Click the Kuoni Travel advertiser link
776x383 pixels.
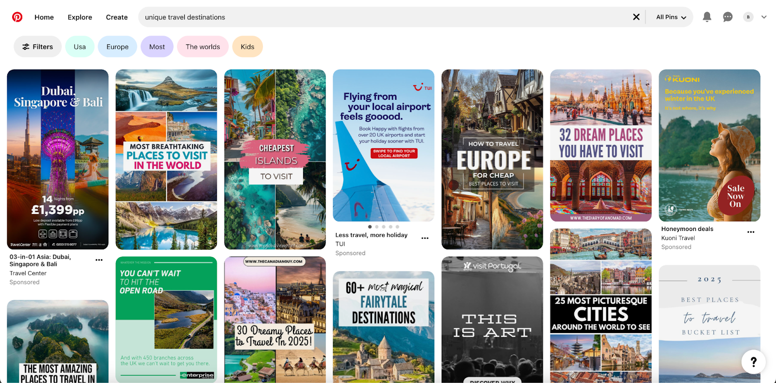coord(678,238)
